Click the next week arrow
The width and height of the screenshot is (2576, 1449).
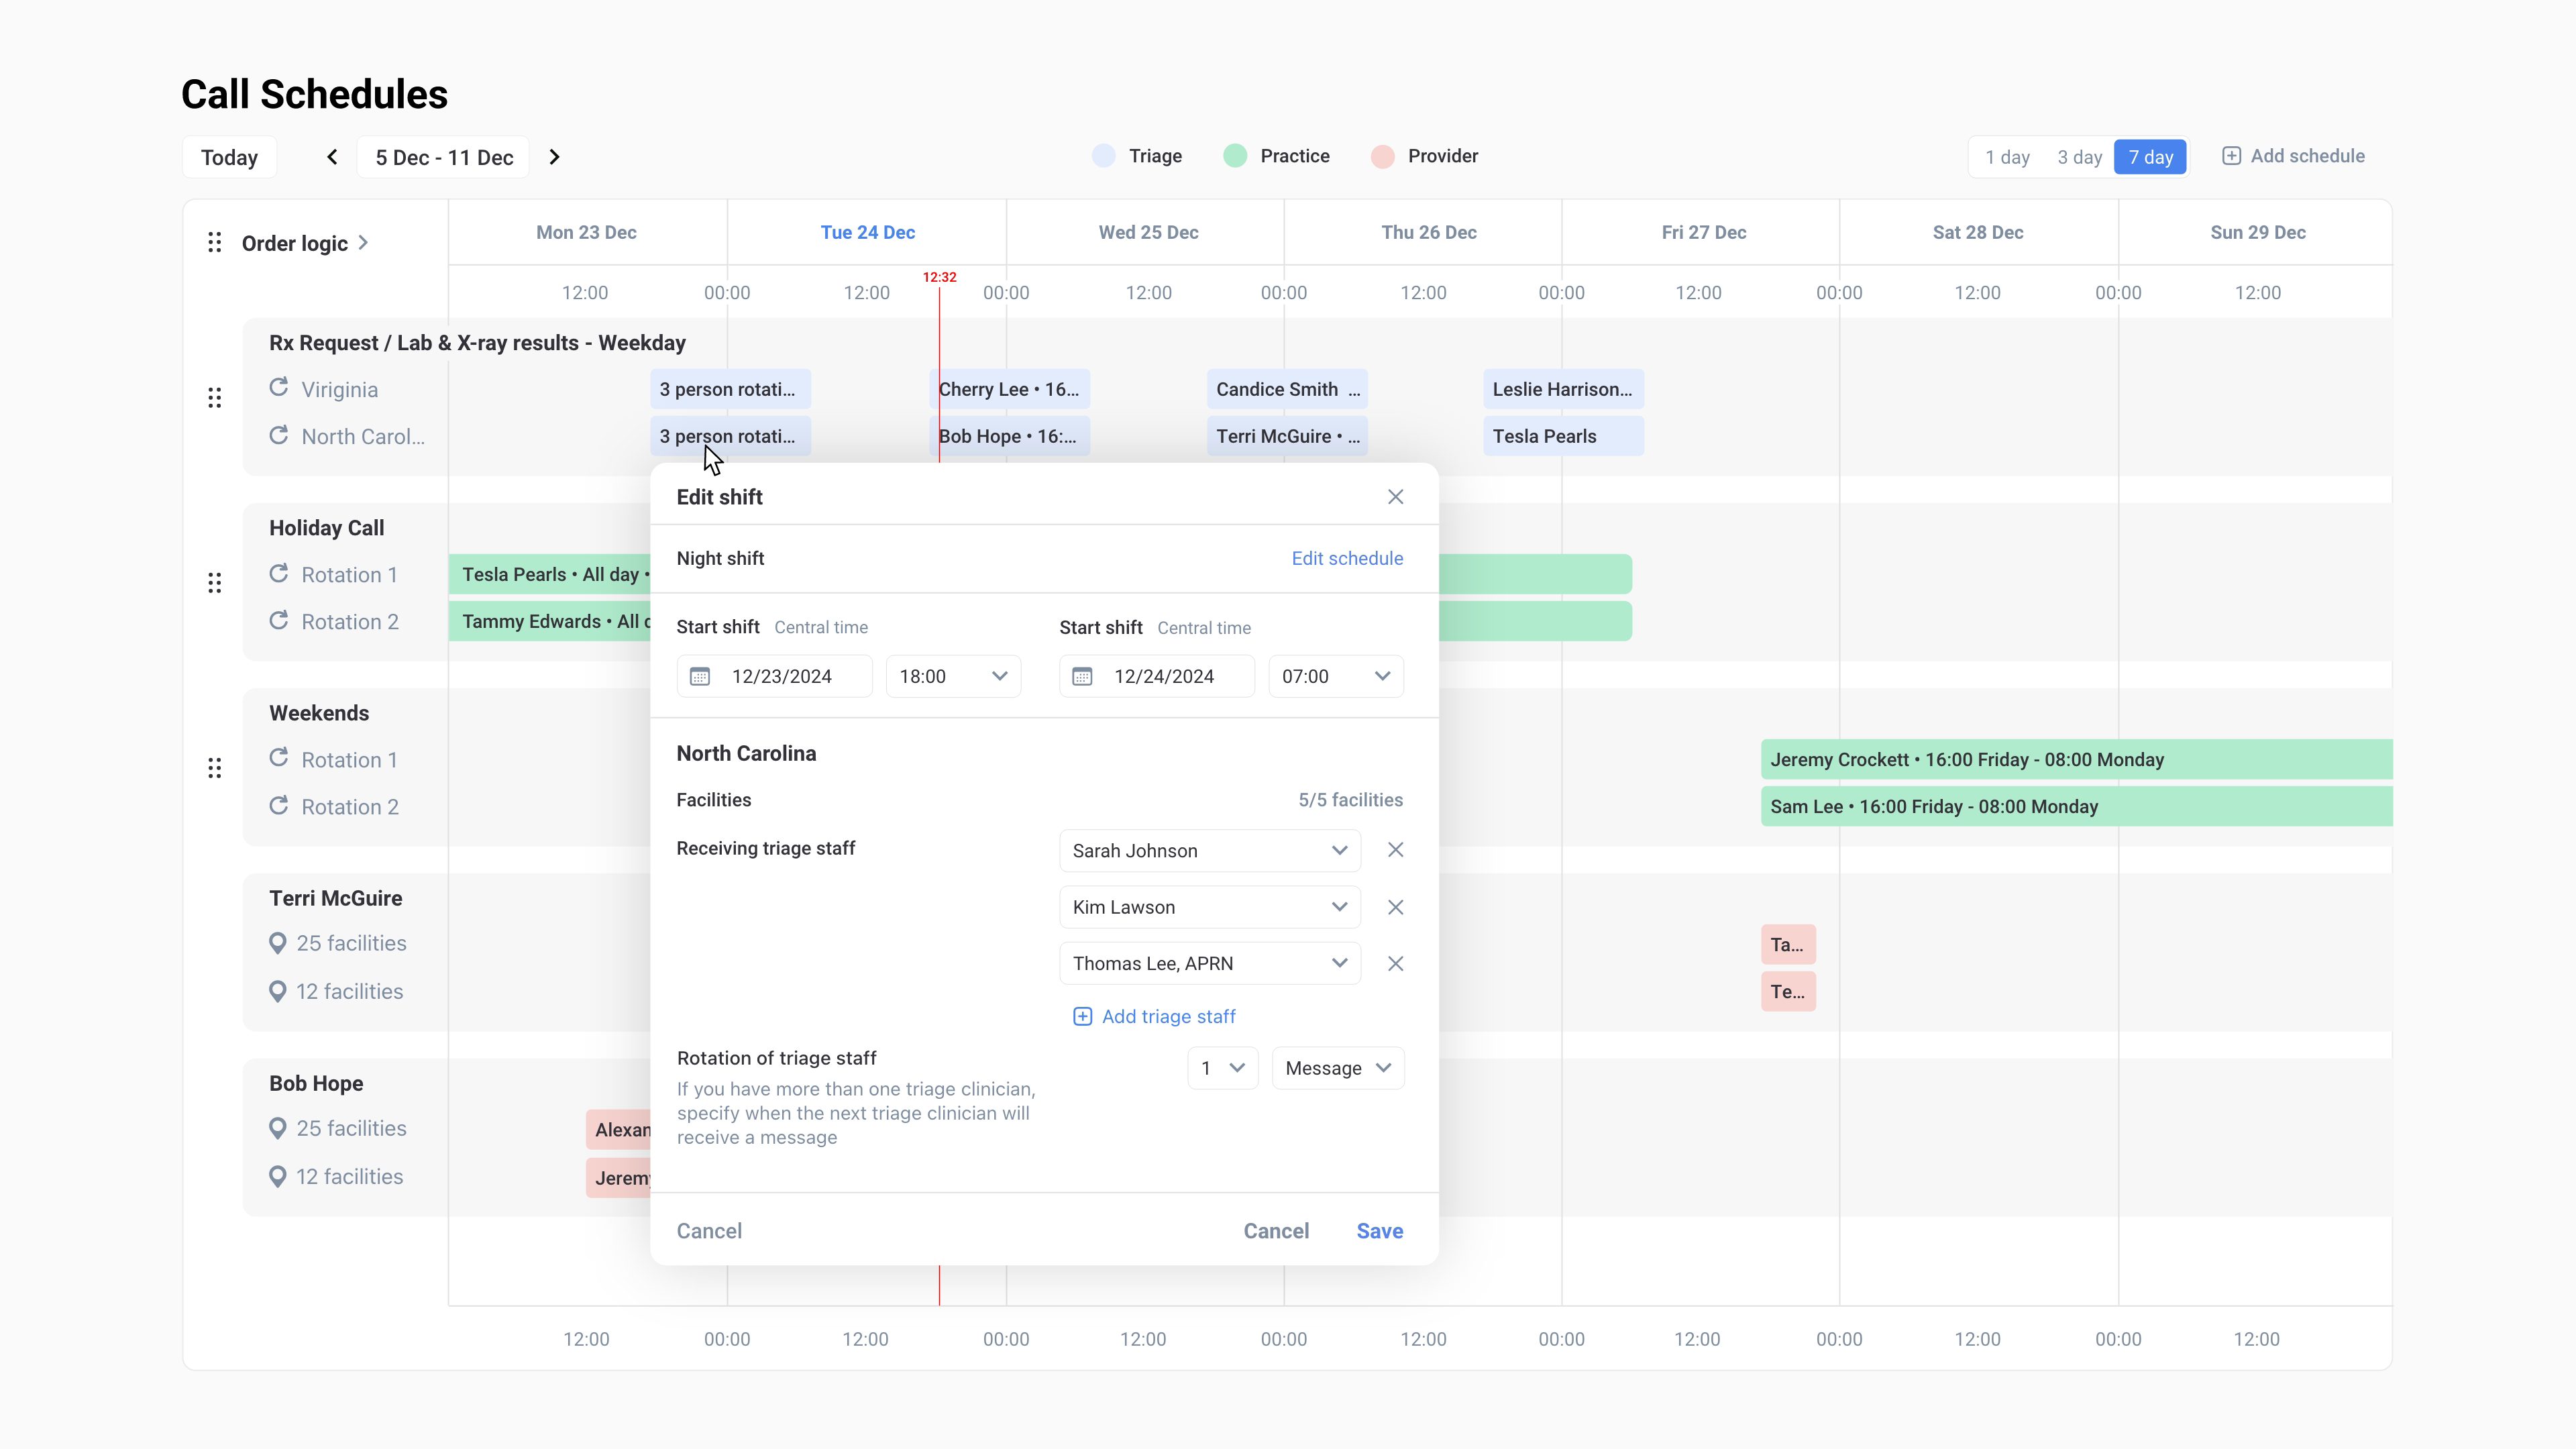(x=554, y=157)
